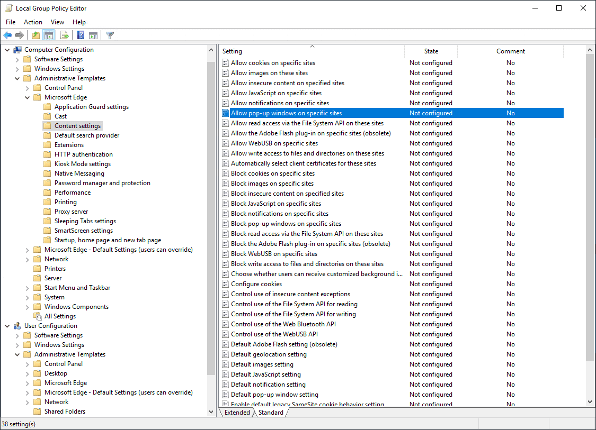Select 'Control use of the Web Bluetooth API'

pyautogui.click(x=392, y=324)
